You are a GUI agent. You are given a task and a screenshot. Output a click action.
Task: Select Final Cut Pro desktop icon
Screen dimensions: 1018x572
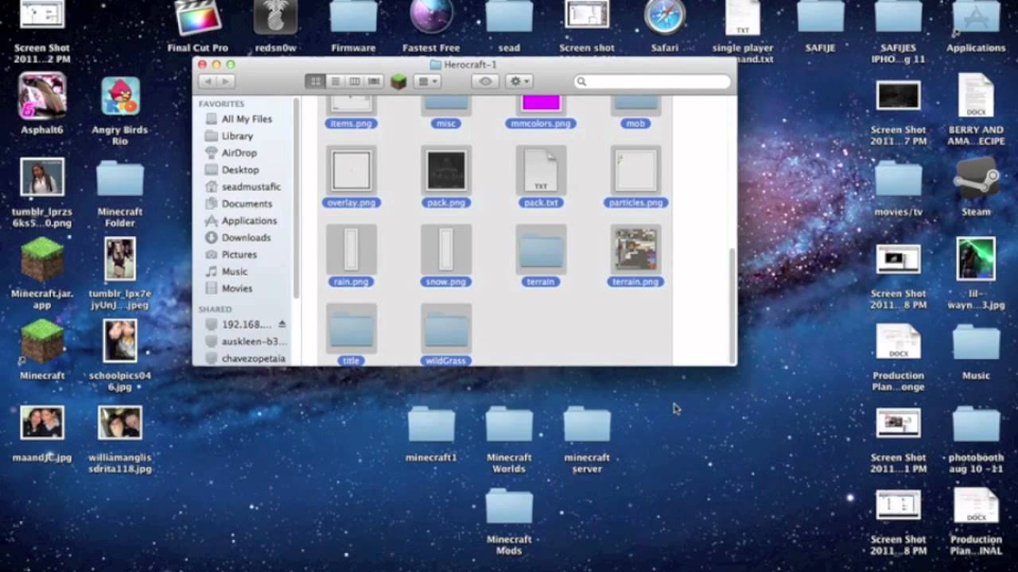[197, 17]
